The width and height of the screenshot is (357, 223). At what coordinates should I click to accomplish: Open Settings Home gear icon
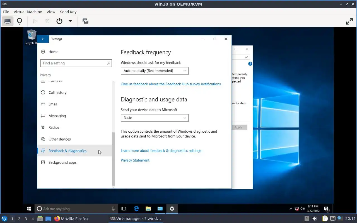pos(43,52)
